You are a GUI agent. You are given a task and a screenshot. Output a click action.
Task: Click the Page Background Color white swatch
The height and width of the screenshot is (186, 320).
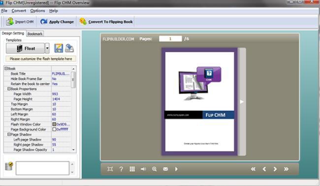[54, 129]
